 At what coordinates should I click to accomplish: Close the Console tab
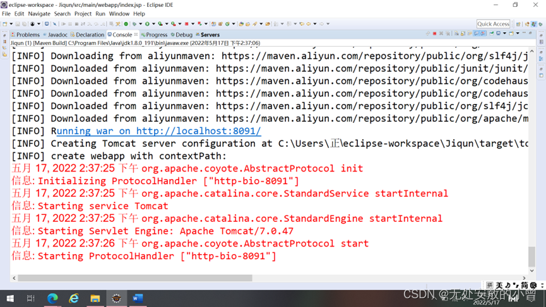click(136, 35)
